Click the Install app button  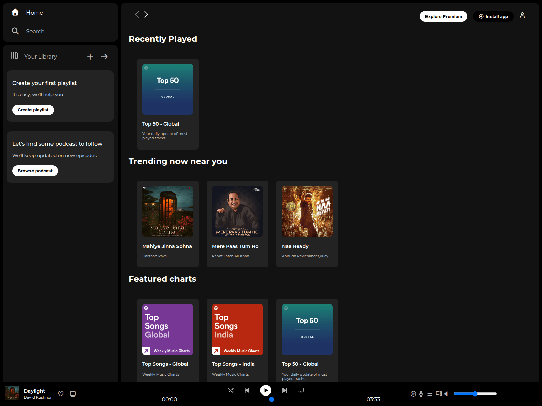493,16
